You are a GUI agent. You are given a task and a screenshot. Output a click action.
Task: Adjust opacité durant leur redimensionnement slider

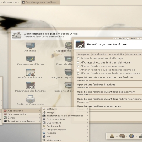[x=116, y=102]
